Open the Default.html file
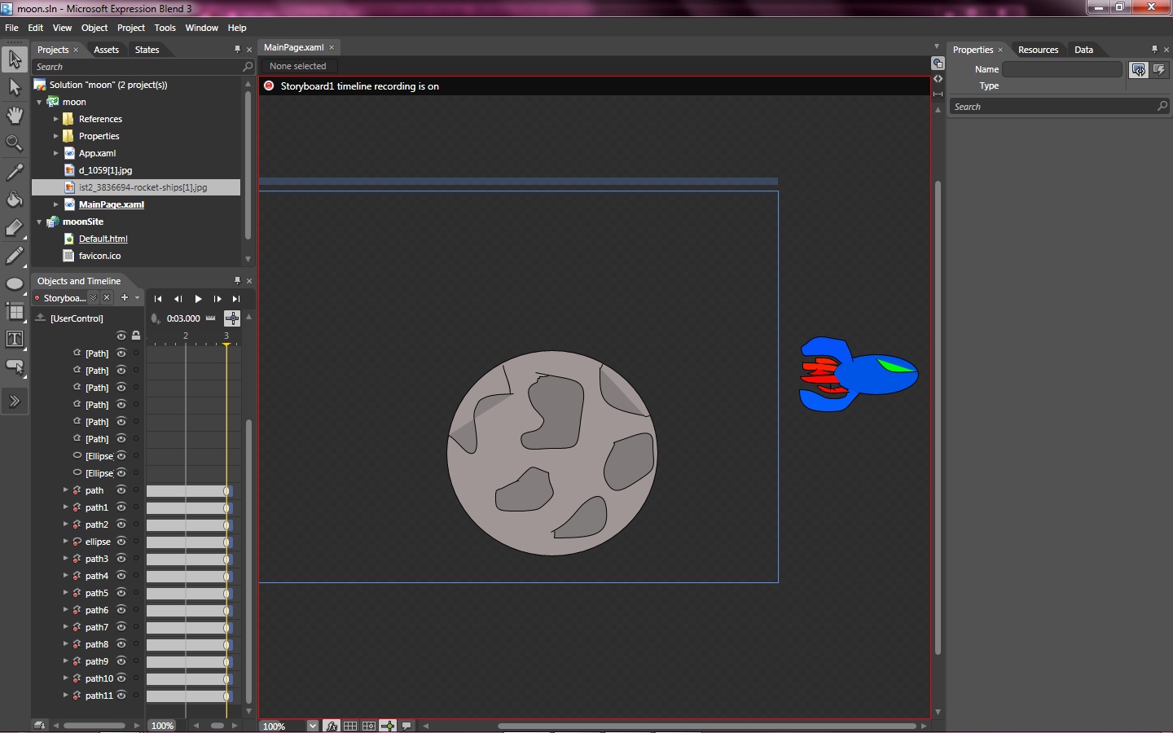This screenshot has width=1173, height=733. 103,239
